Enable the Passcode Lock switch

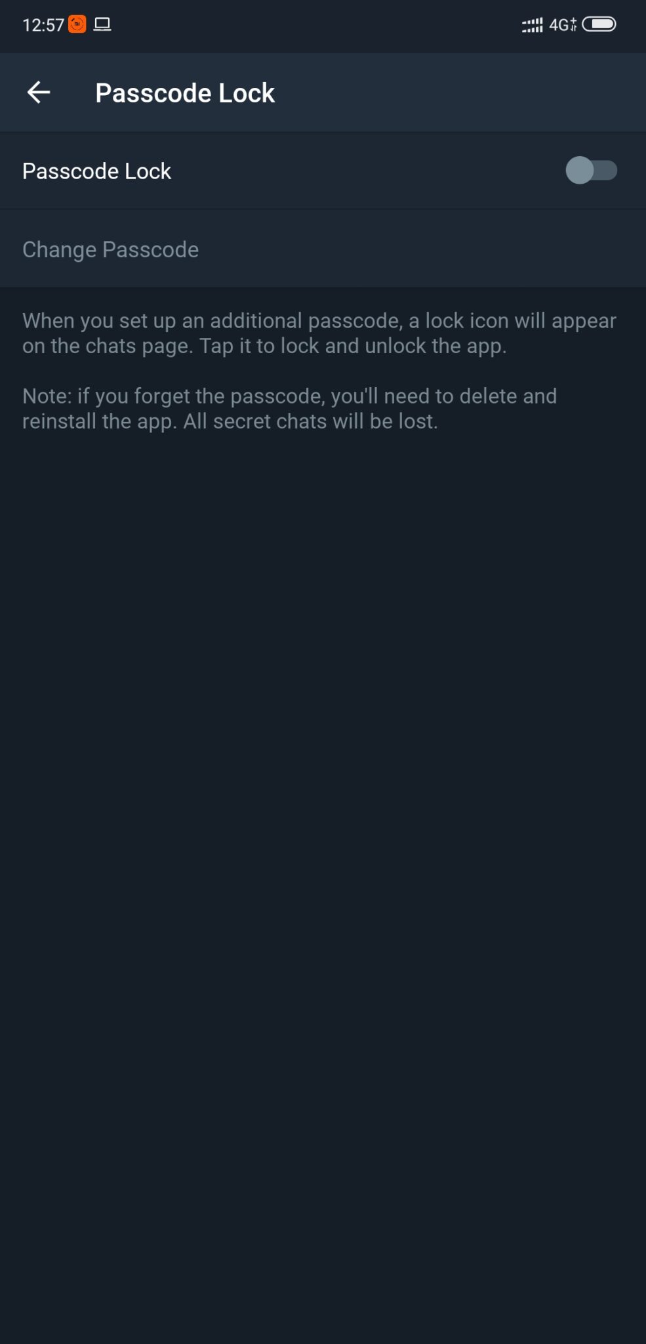coord(591,171)
